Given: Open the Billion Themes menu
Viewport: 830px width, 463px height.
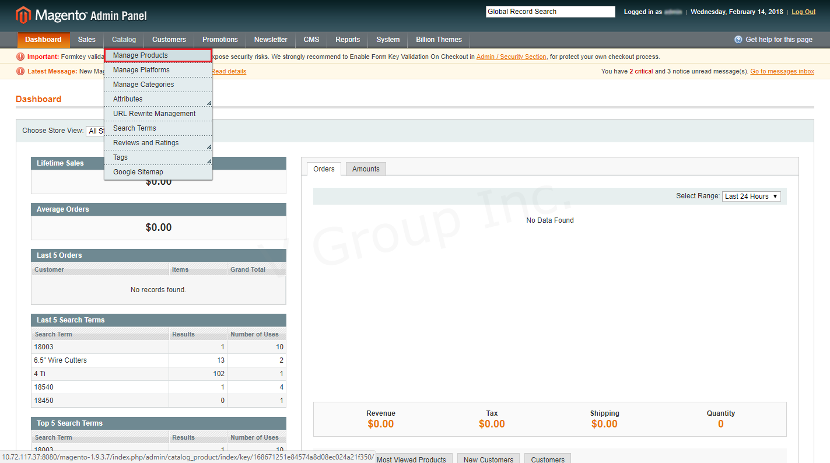Looking at the screenshot, I should 439,40.
